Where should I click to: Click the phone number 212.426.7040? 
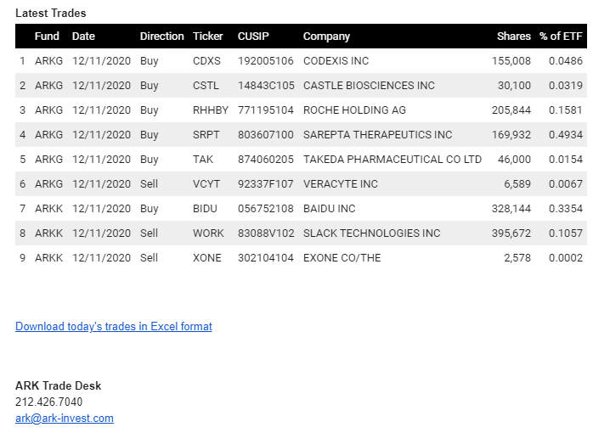pyautogui.click(x=49, y=402)
